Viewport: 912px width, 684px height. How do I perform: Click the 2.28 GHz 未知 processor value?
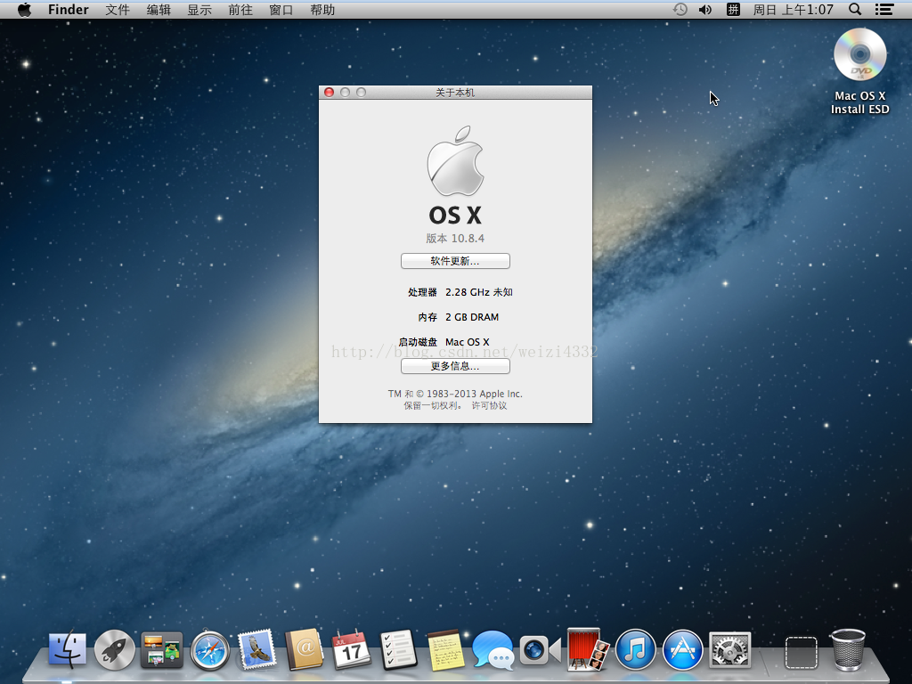coord(478,292)
